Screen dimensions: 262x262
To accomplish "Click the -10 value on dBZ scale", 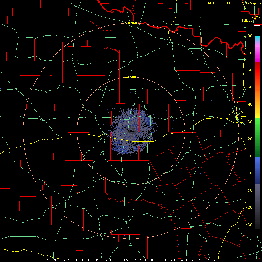I will click(x=249, y=190).
